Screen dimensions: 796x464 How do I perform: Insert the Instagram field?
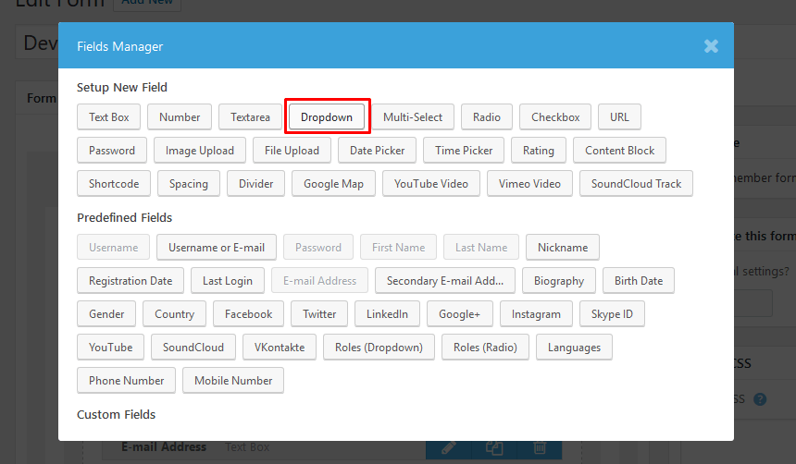536,314
